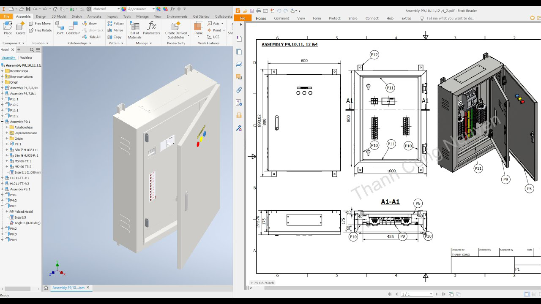Image resolution: width=541 pixels, height=304 pixels.
Task: Select the Joint tool in Relationships
Action: (60, 28)
